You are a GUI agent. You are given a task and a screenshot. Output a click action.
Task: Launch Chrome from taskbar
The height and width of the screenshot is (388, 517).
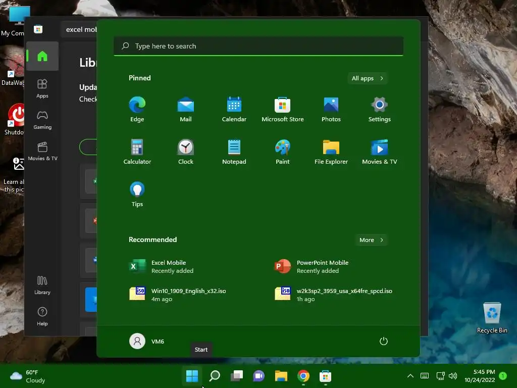[303, 376]
